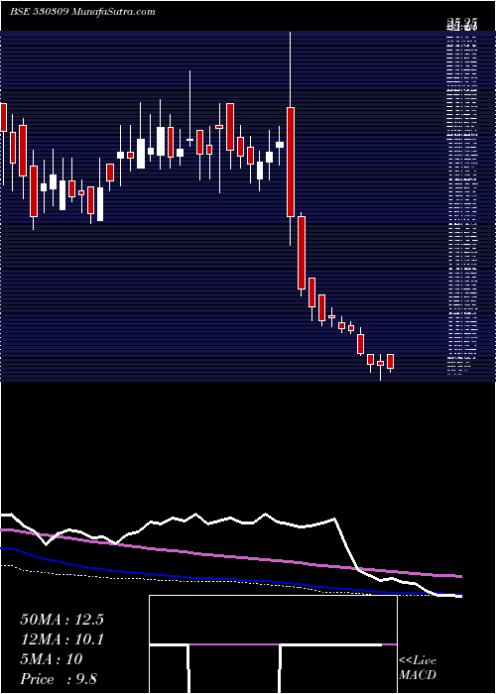Click the tallest red candlestick with long upper wick
496x694 pixels.
291,162
